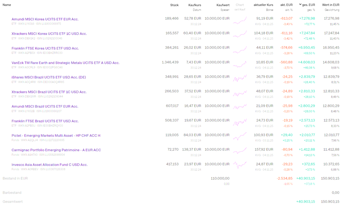Open Xtrackers MSCI Korea UCITS ETF link
The height and width of the screenshot is (205, 344).
[49, 34]
